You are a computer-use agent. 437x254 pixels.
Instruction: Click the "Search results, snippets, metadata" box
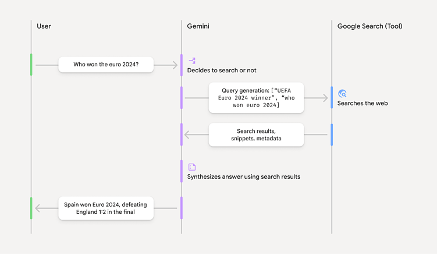pyautogui.click(x=256, y=135)
